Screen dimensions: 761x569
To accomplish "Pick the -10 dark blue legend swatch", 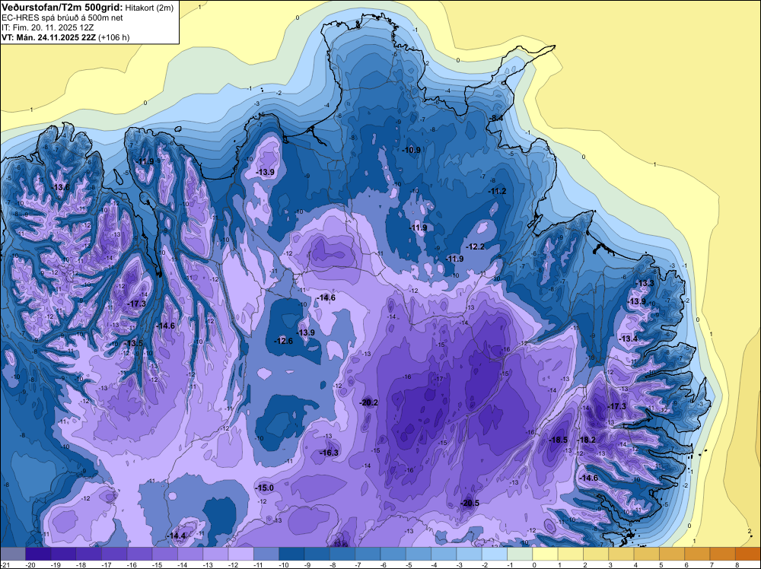I will click(291, 554).
